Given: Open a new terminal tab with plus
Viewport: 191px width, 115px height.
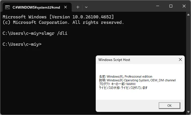Looking at the screenshot, I should (x=78, y=7).
